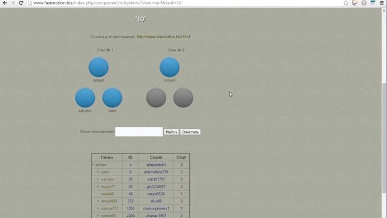Click the Скайп column header
Screen dimensions: 387x218
pos(156,157)
